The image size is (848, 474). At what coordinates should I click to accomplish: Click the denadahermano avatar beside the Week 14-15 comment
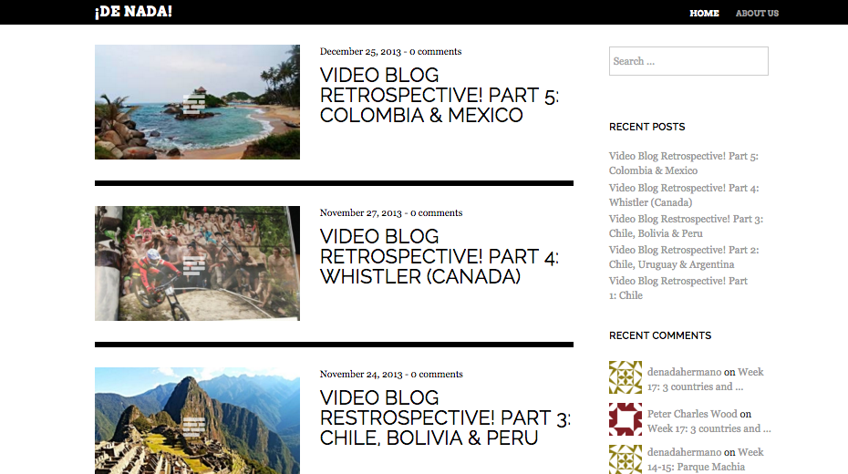click(x=626, y=459)
